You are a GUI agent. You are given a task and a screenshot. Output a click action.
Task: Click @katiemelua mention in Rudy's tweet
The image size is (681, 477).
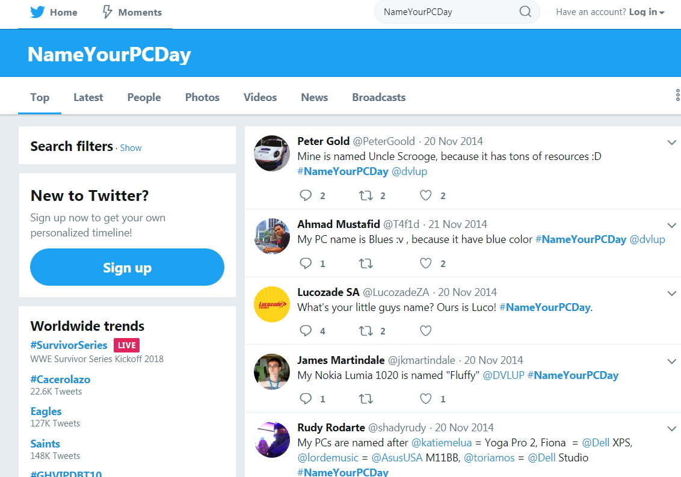click(x=441, y=443)
